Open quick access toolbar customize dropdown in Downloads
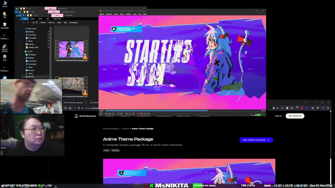 pyautogui.click(x=36, y=15)
